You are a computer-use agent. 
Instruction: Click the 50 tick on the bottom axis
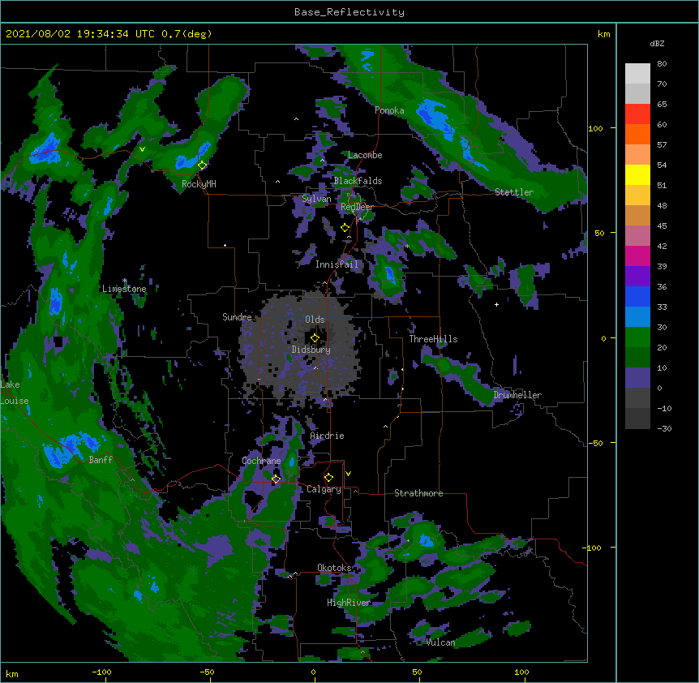point(417,672)
